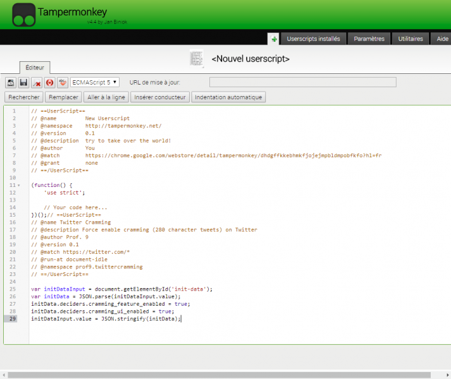This screenshot has height=379, width=451.
Task: Click 'var initDataInput' line 25
Action: point(58,289)
